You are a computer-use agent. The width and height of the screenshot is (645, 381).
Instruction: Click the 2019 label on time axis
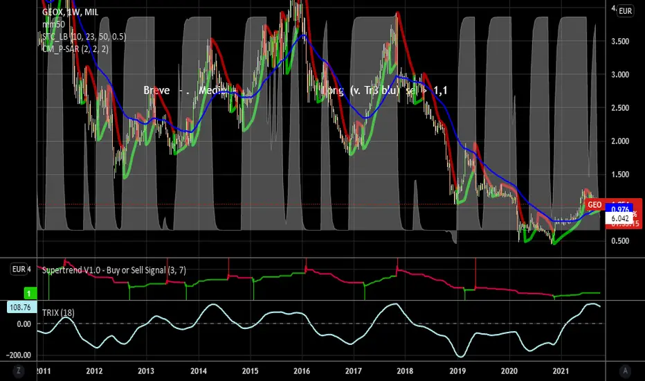pos(457,371)
